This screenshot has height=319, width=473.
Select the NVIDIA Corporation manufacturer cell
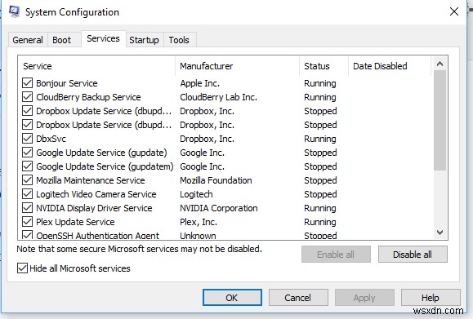coord(219,208)
